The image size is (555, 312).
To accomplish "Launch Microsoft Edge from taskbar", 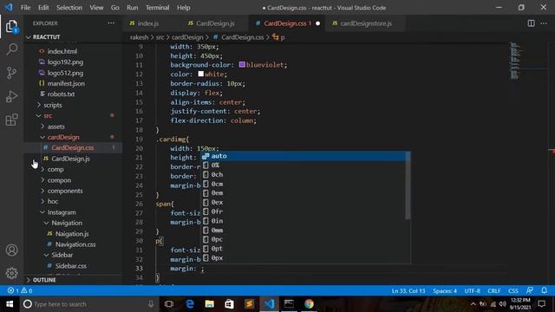I will click(x=190, y=304).
